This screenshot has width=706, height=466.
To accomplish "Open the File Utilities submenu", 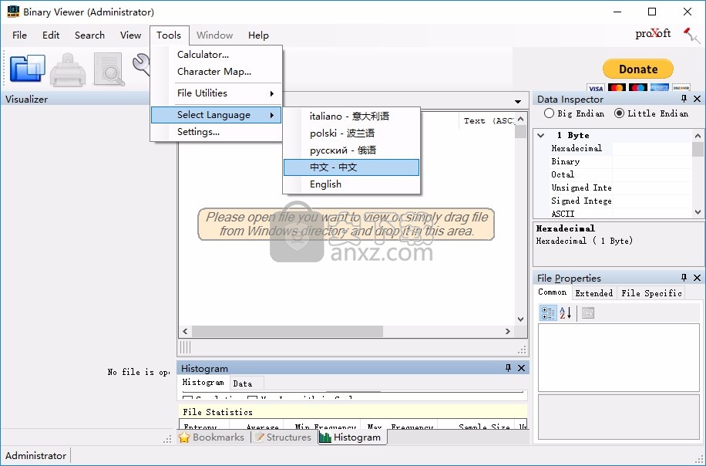I will click(216, 93).
